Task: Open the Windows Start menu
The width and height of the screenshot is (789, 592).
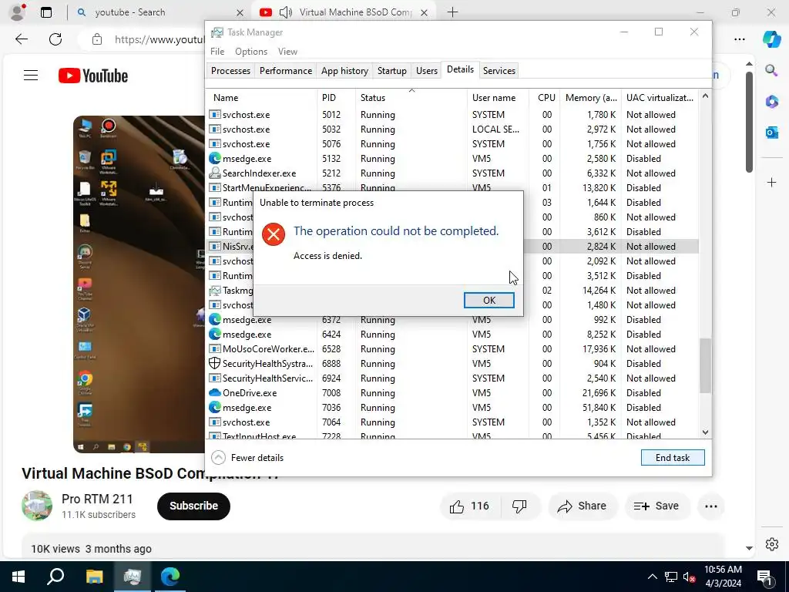Action: coord(18,577)
